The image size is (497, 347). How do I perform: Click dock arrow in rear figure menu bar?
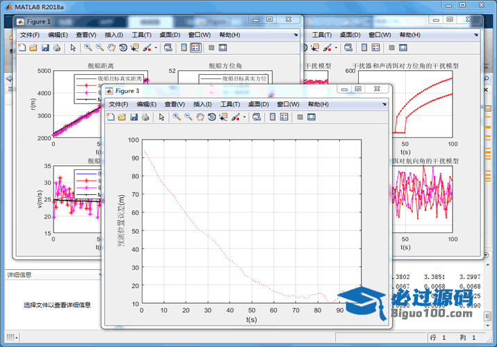[x=475, y=35]
